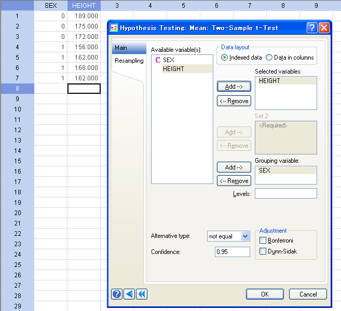341x311 pixels.
Task: Select the SEX cell in row 4
Action: point(51,47)
